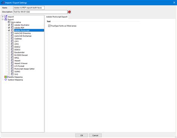Click the Impact iViewer format icon

pos(12,63)
